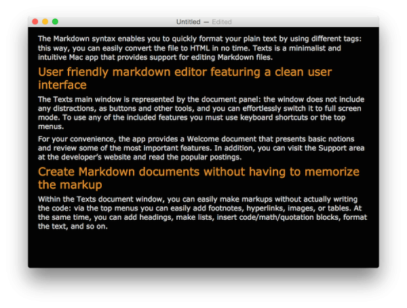Click the line starting 'this way, you can easily'

pyautogui.click(x=189, y=48)
